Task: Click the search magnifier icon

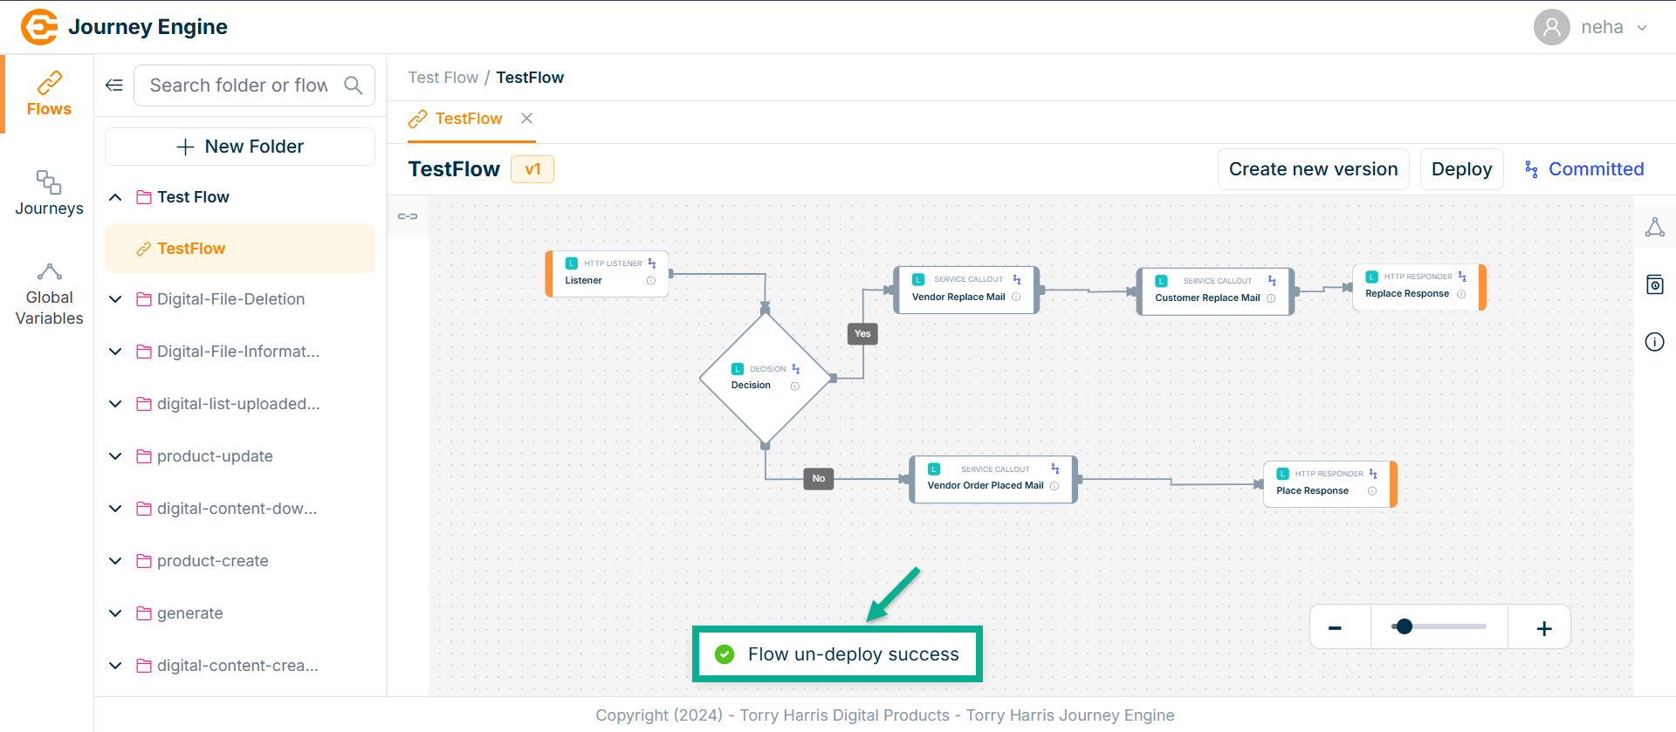Action: (x=354, y=86)
